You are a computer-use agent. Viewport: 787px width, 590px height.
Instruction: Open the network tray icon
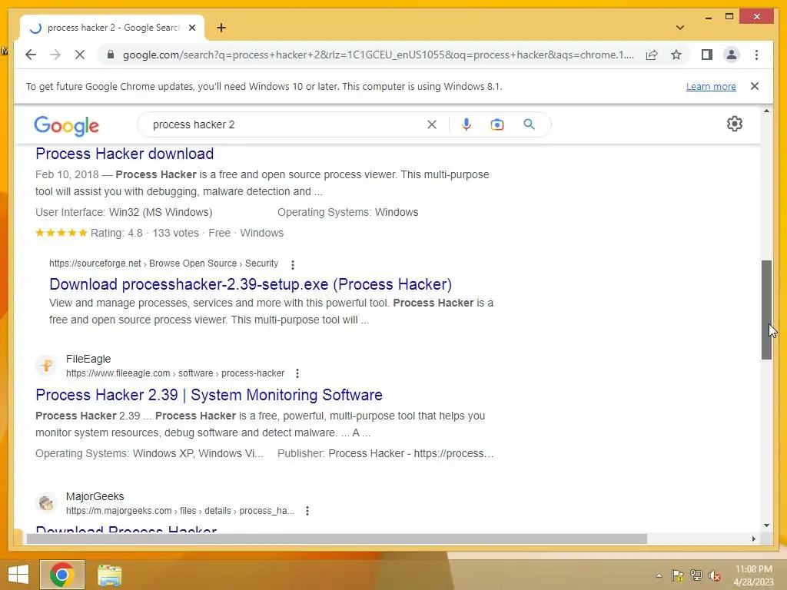click(696, 575)
